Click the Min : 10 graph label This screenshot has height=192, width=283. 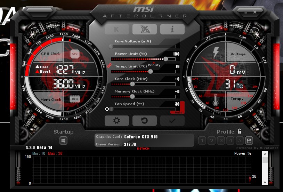[39, 153]
